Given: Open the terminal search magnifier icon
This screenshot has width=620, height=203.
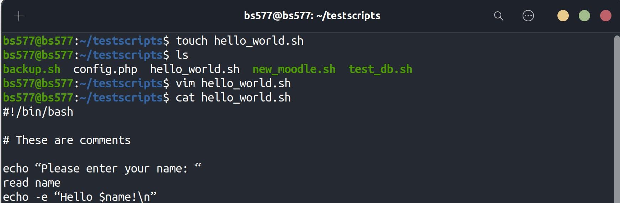Looking at the screenshot, I should pos(499,16).
